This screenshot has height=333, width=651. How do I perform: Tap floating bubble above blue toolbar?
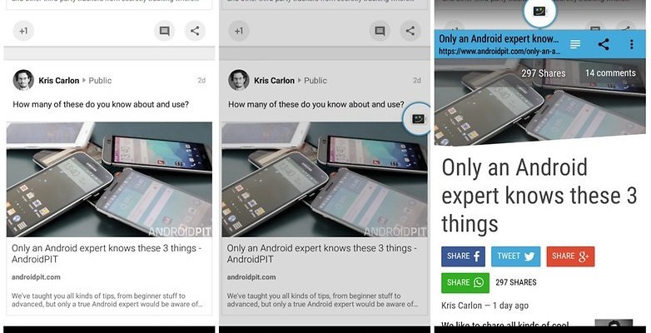tap(539, 12)
